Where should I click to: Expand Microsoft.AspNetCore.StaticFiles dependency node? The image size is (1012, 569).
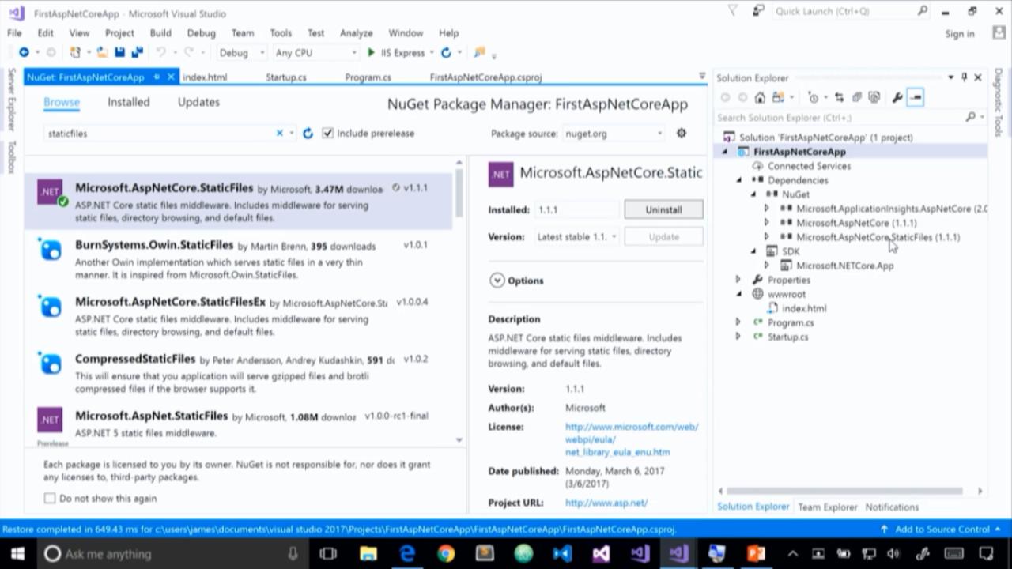(x=766, y=237)
